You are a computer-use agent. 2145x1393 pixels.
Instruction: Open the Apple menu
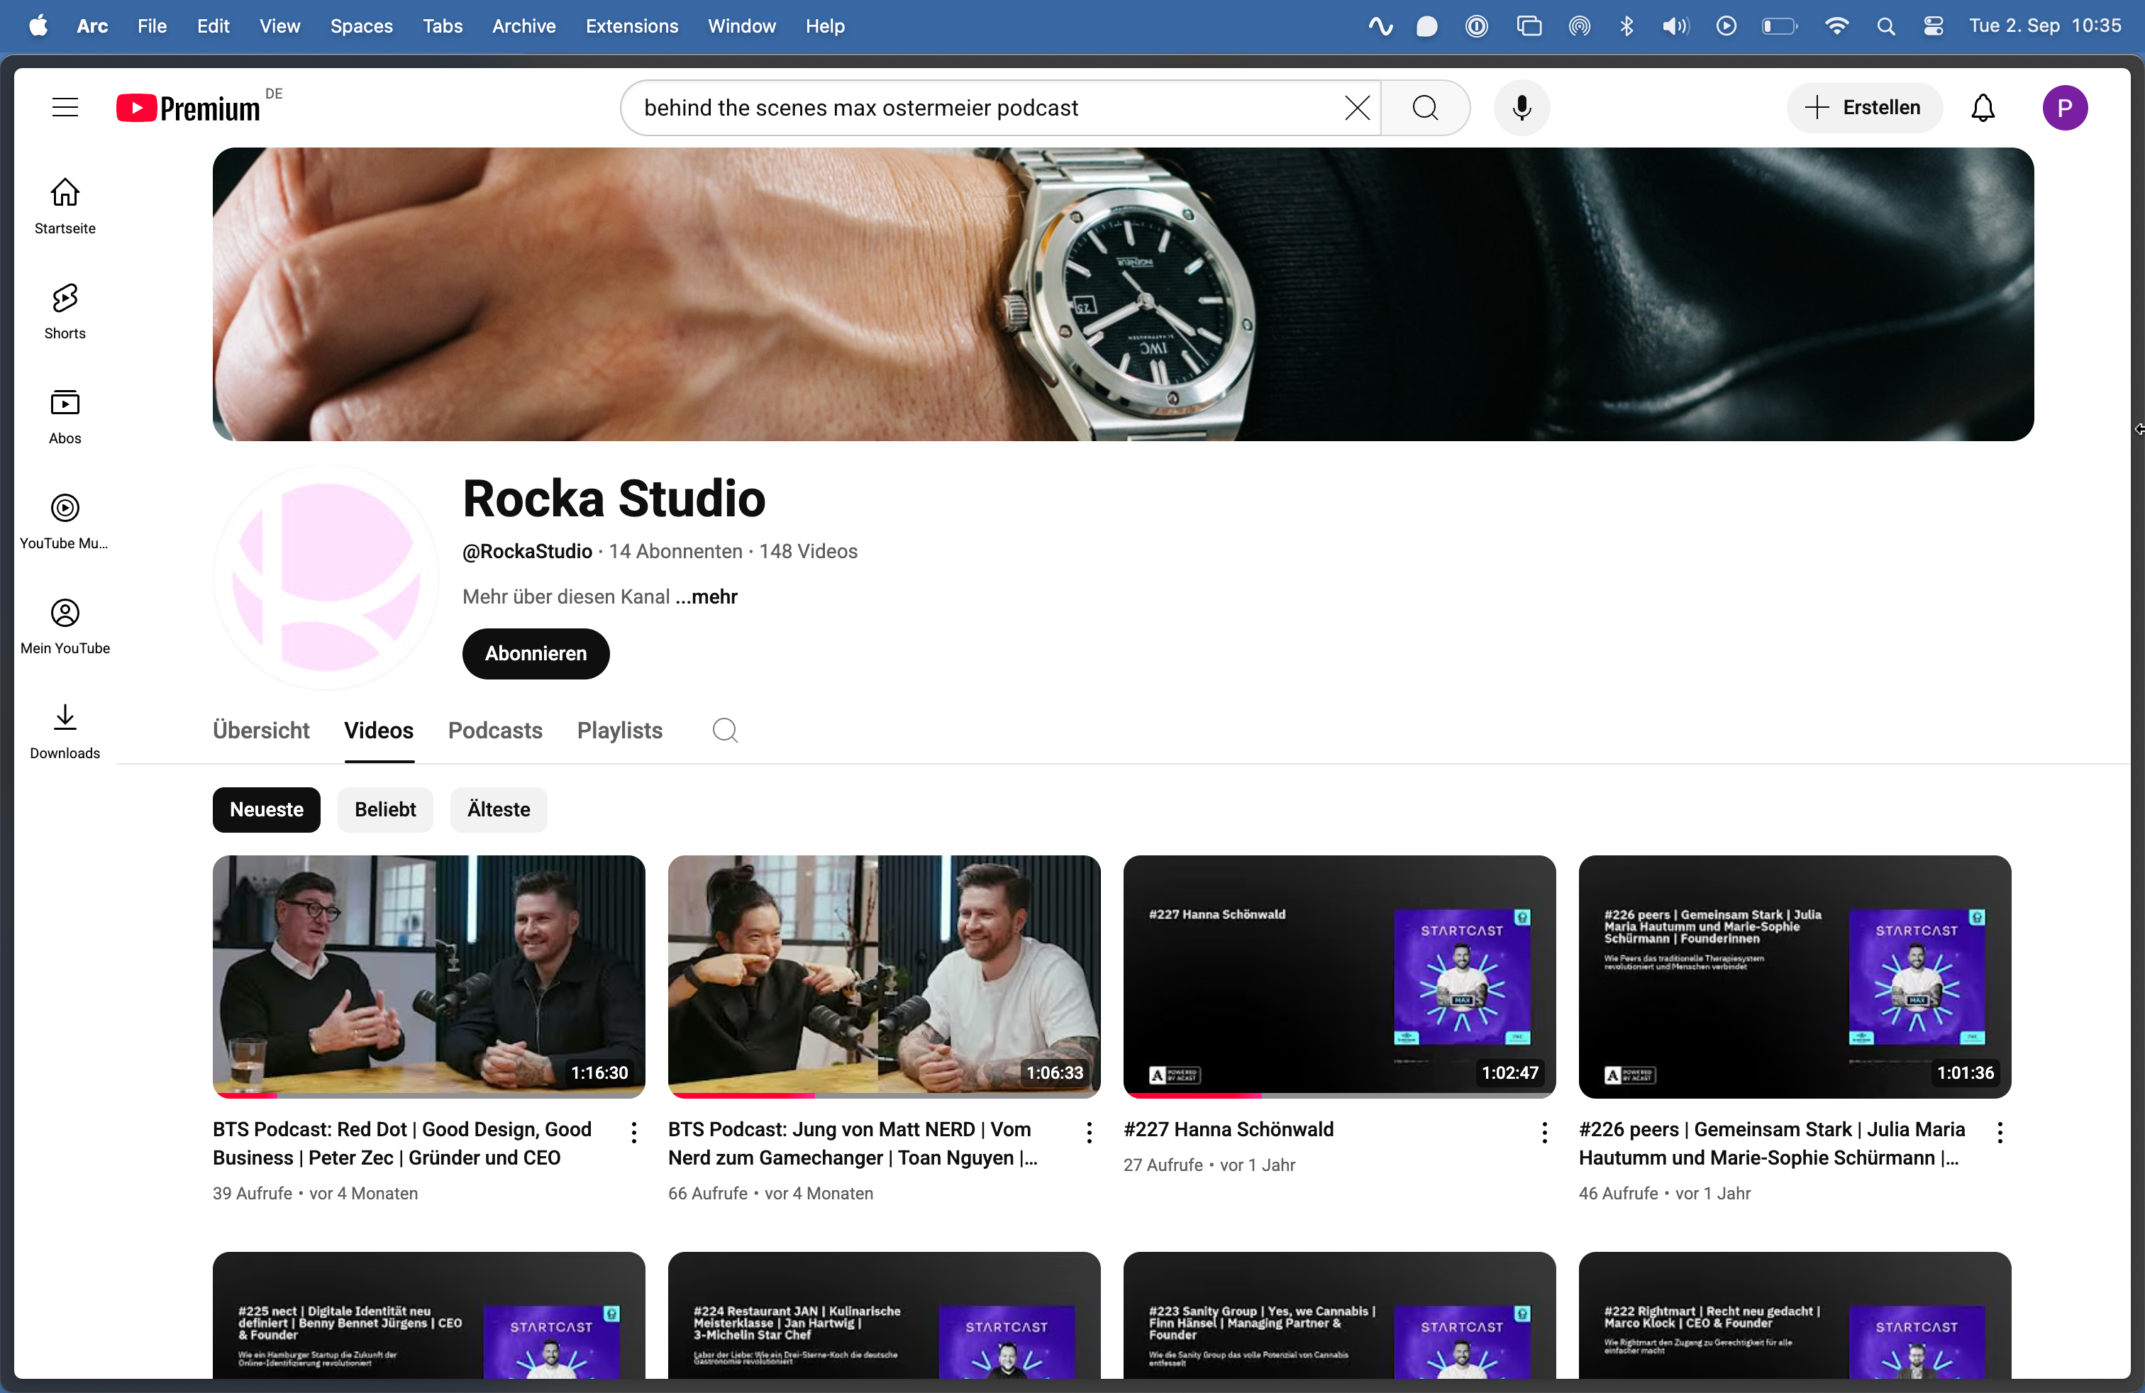pos(38,26)
